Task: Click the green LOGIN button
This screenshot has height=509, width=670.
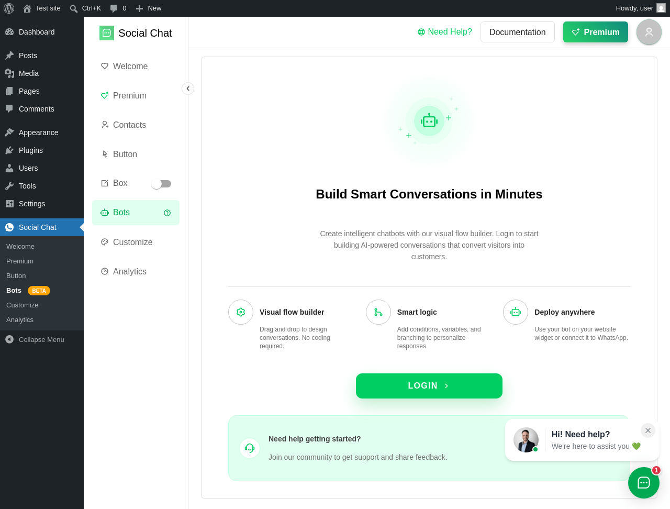Action: click(429, 386)
